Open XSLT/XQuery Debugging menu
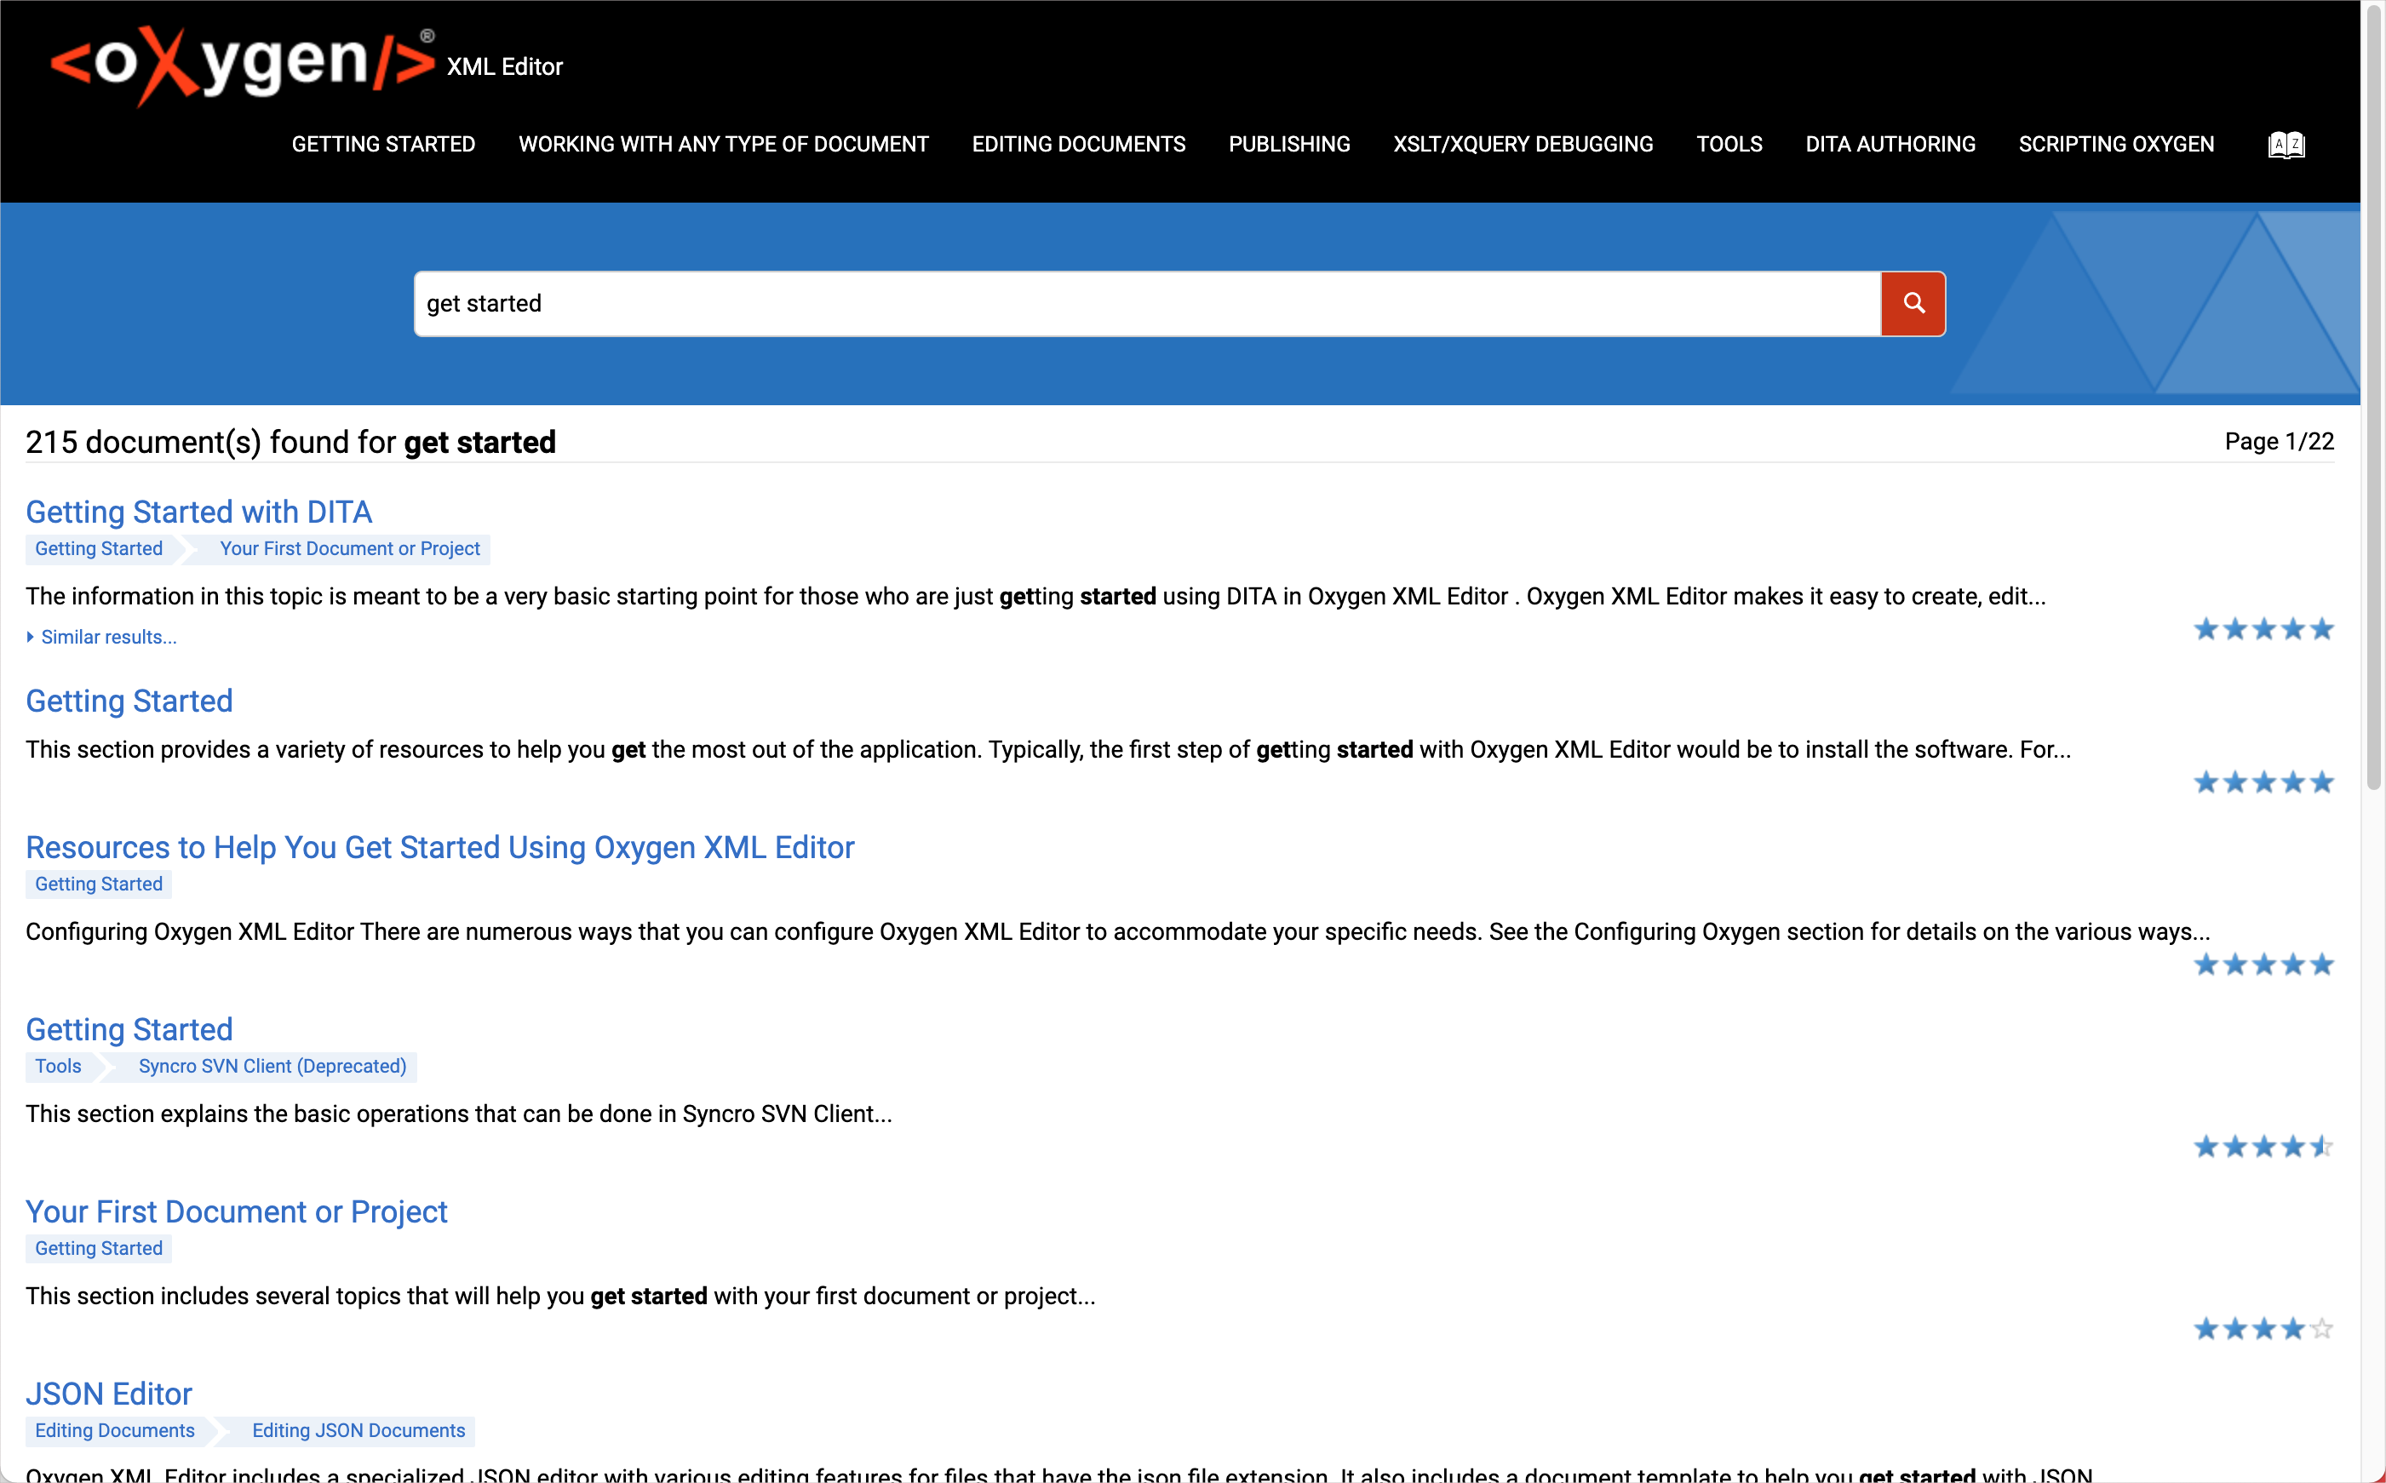 coord(1523,144)
